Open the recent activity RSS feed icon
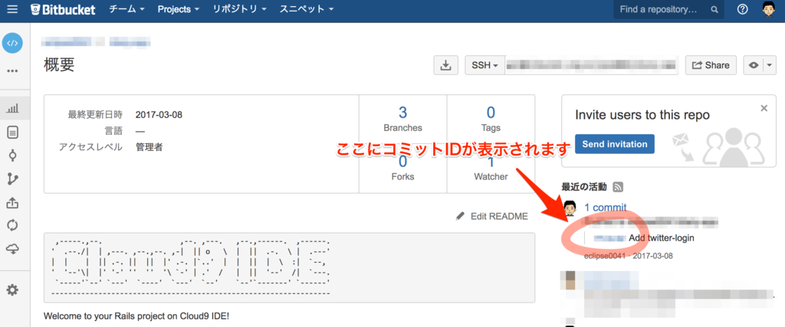This screenshot has width=785, height=327. coord(618,187)
